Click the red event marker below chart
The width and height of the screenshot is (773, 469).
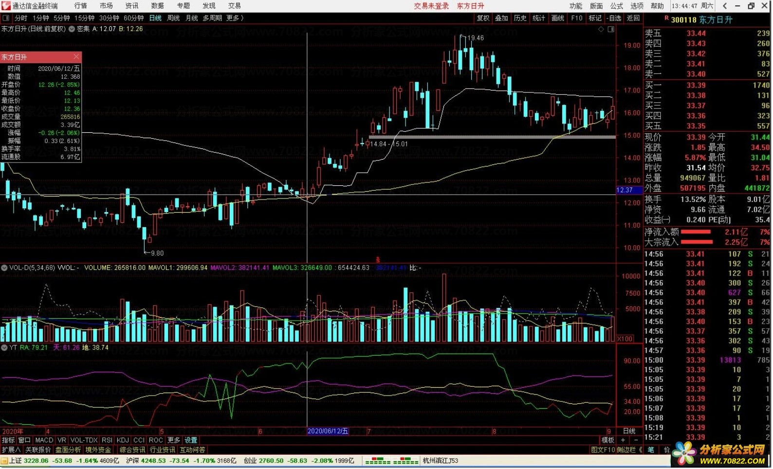377,260
